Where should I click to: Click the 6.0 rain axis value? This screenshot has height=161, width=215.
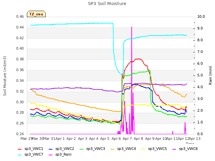pyautogui.click(x=200, y=64)
